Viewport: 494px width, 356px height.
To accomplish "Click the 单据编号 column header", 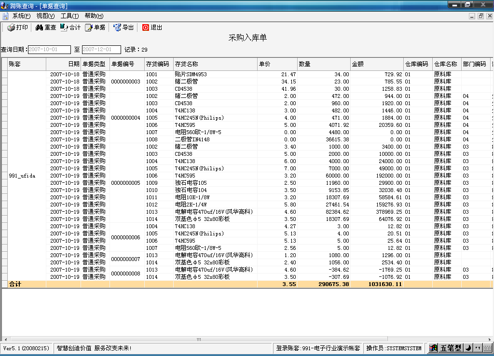I will [x=127, y=64].
